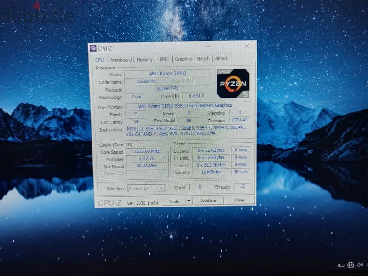
Task: Switch to the Graphics tab
Action: click(184, 59)
